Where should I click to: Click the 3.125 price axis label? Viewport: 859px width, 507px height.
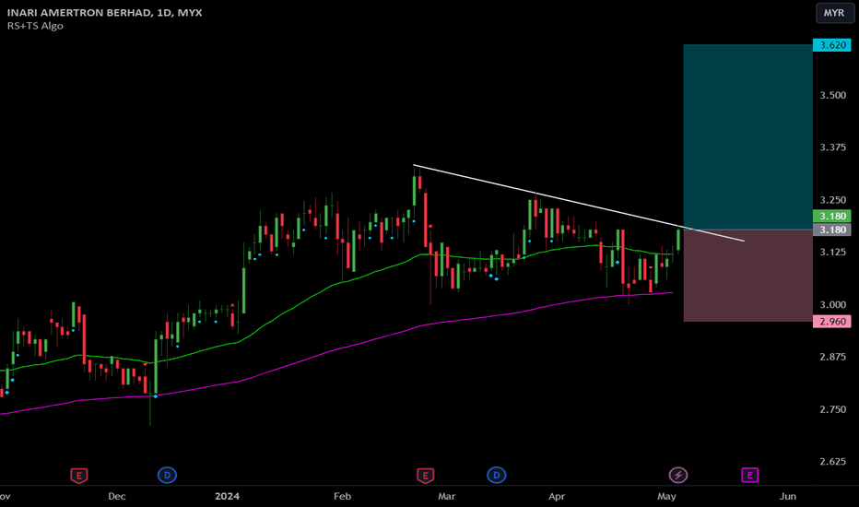click(x=832, y=253)
